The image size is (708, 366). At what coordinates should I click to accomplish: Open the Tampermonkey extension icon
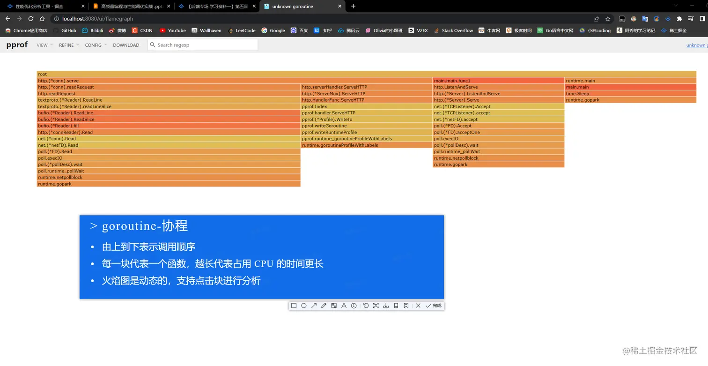point(622,19)
